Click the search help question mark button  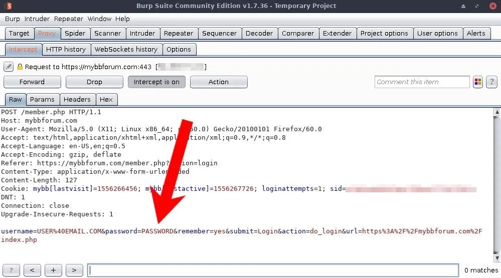tap(11, 270)
